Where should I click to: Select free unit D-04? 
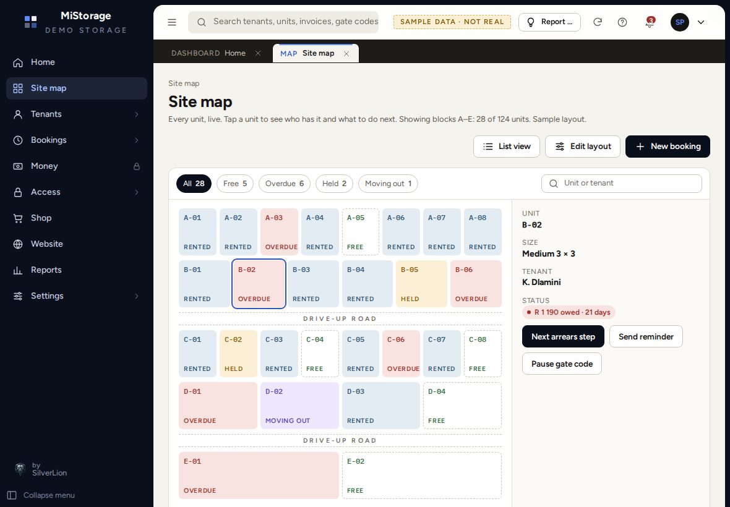[x=462, y=406]
